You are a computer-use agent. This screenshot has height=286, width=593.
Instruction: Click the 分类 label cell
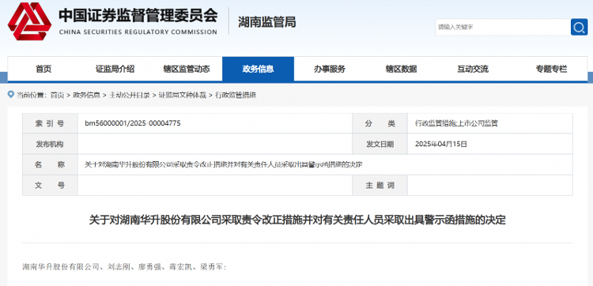380,123
